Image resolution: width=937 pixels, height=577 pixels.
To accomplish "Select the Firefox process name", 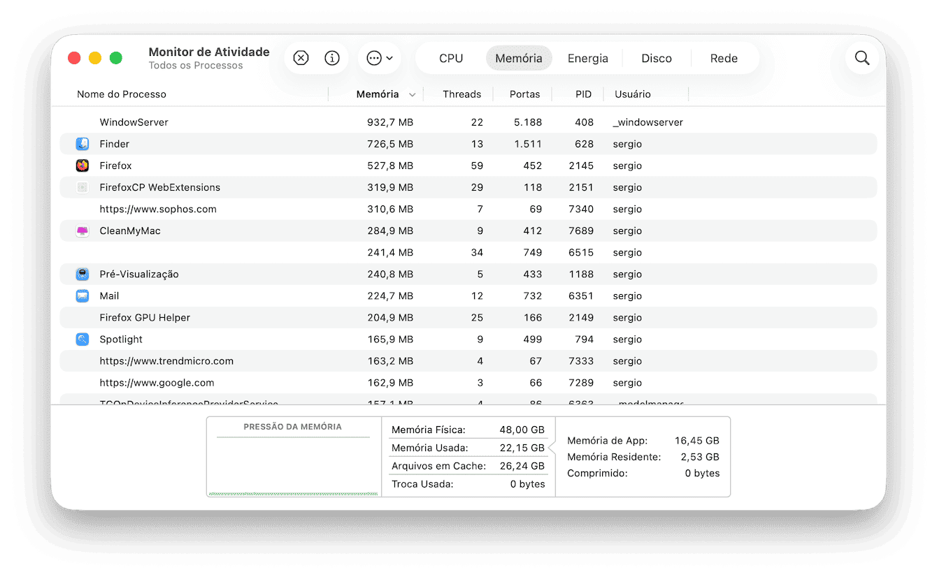I will (115, 166).
